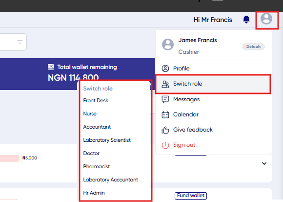Click the user avatar icon in header

[x=266, y=19]
